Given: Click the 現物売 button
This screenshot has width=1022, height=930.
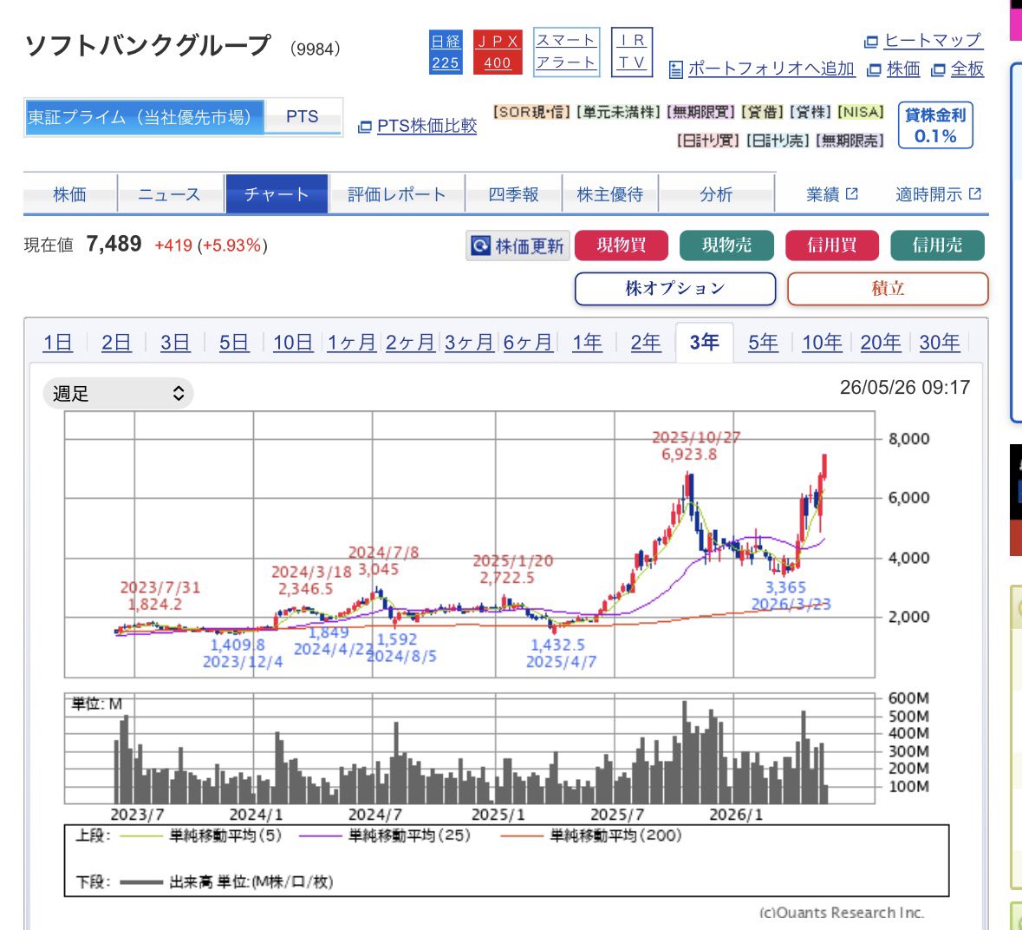Looking at the screenshot, I should coord(726,246).
